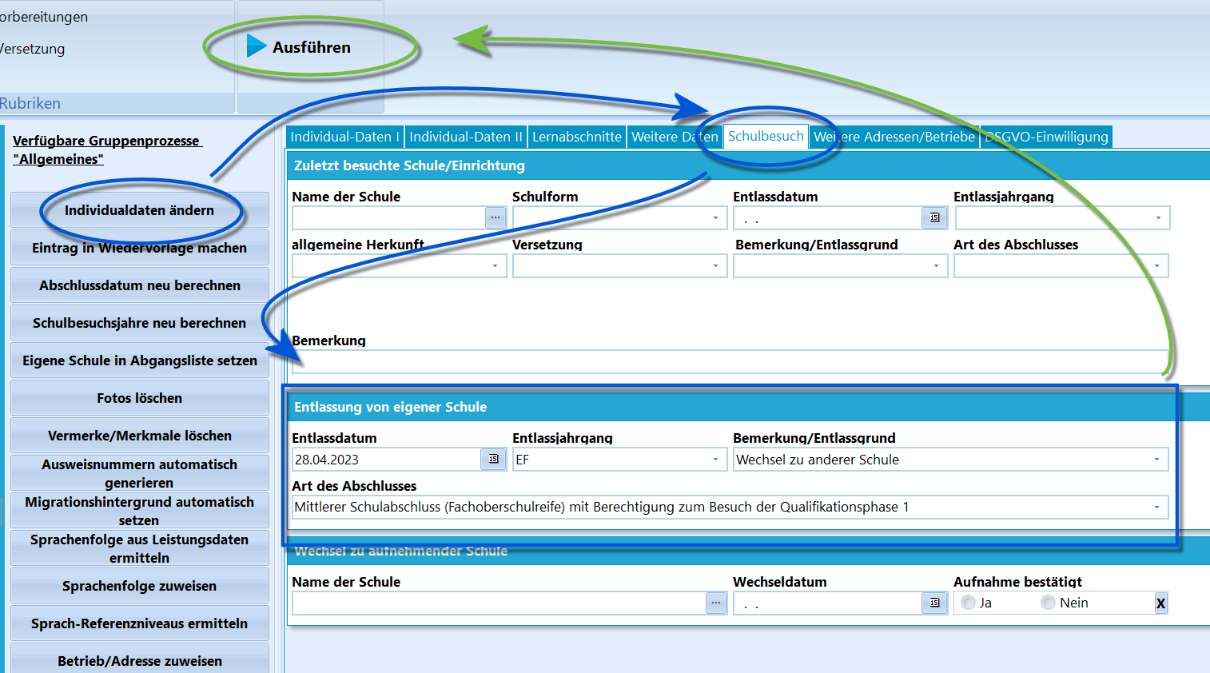Clear Aufnahme bestätigt with X button

coord(1160,603)
